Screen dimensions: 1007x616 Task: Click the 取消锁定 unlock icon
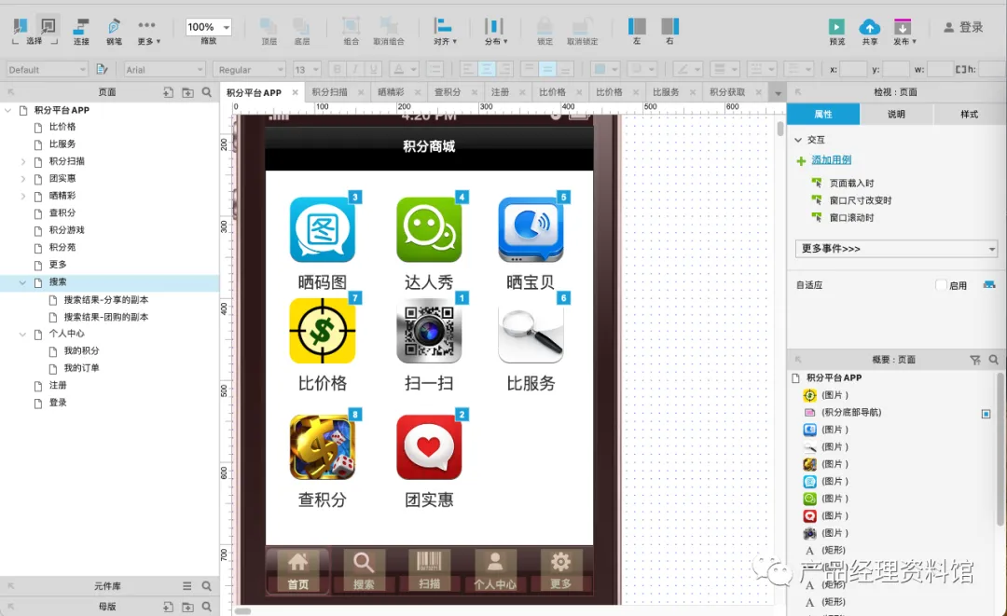pos(582,26)
